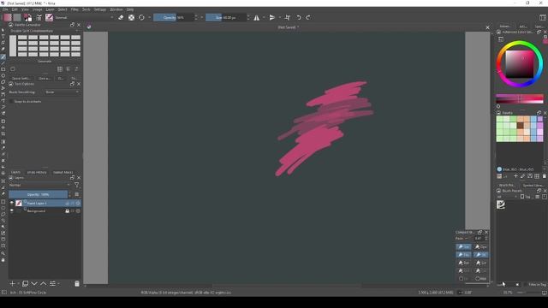Move layer up with the arrow
Screen dimensions: 548x308
click(44, 283)
